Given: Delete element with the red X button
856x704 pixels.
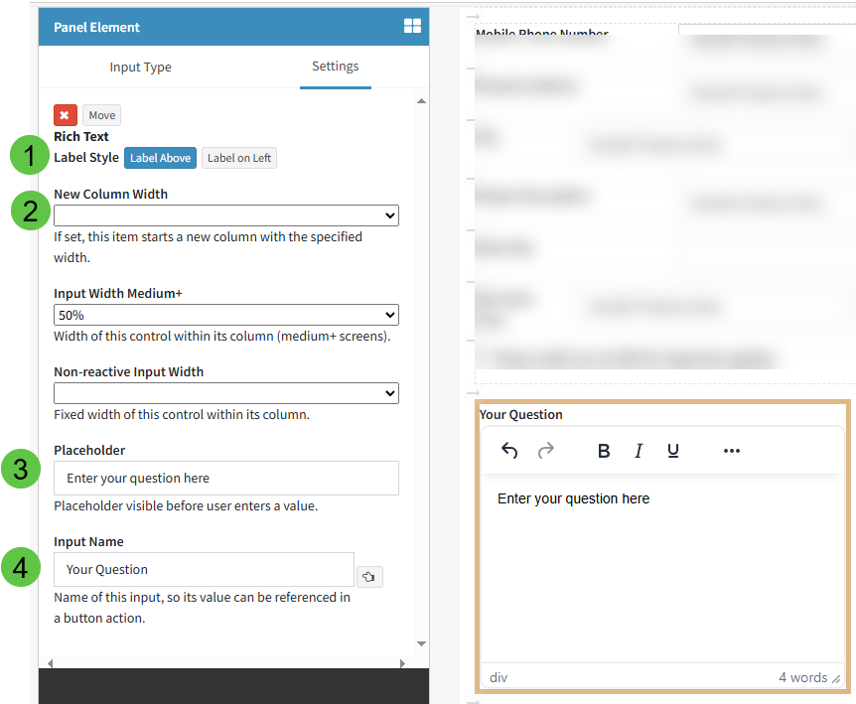Looking at the screenshot, I should [x=65, y=115].
